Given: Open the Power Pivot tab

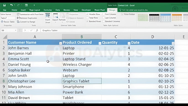Looking at the screenshot, I should 100,10.
